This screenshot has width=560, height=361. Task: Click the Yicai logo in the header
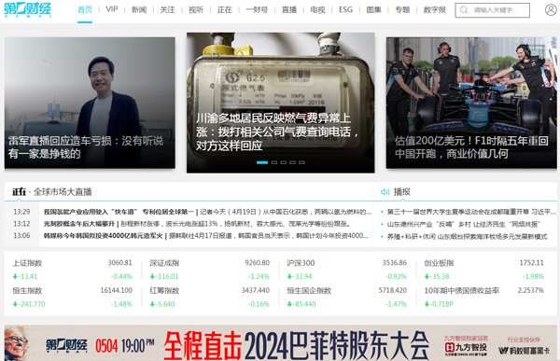pos(27,9)
